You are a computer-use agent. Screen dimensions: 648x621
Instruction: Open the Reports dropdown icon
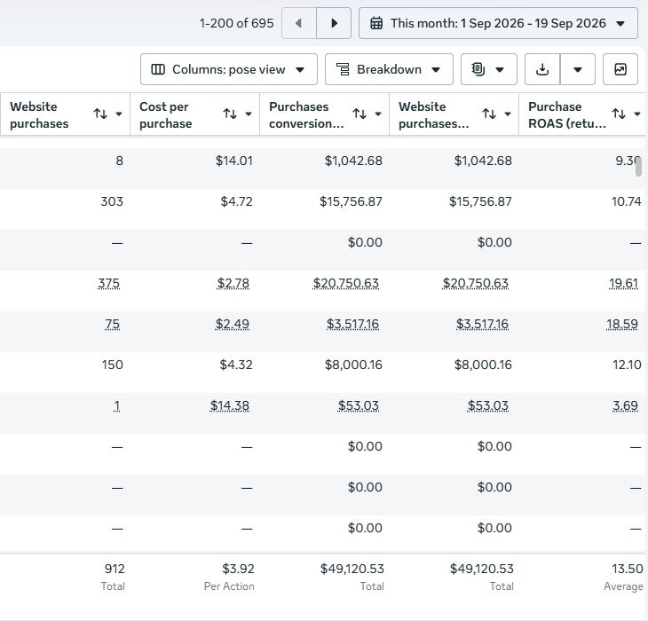point(488,69)
